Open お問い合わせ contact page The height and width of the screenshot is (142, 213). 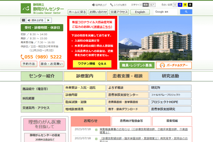(98, 12)
